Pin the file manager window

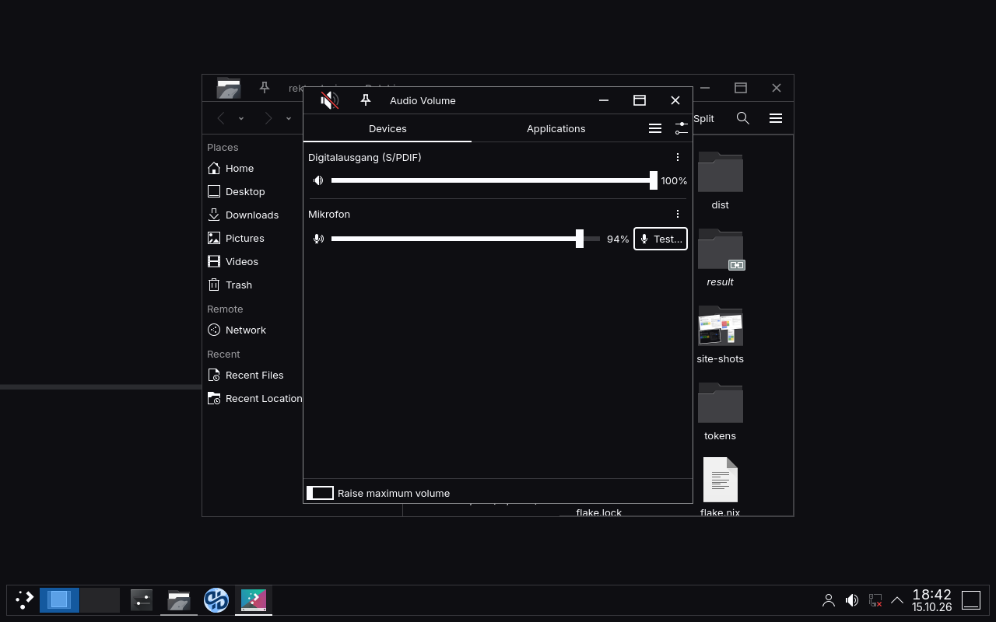tap(265, 88)
